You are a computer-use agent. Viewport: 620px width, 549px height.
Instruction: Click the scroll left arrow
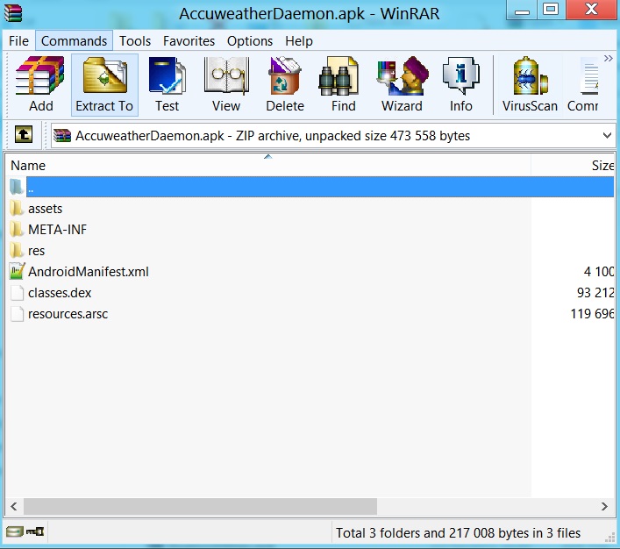coord(14,506)
